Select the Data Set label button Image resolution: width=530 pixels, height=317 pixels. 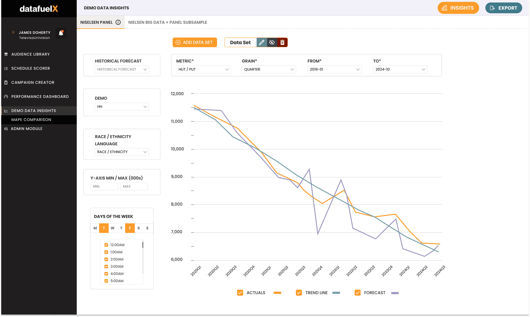pos(240,42)
